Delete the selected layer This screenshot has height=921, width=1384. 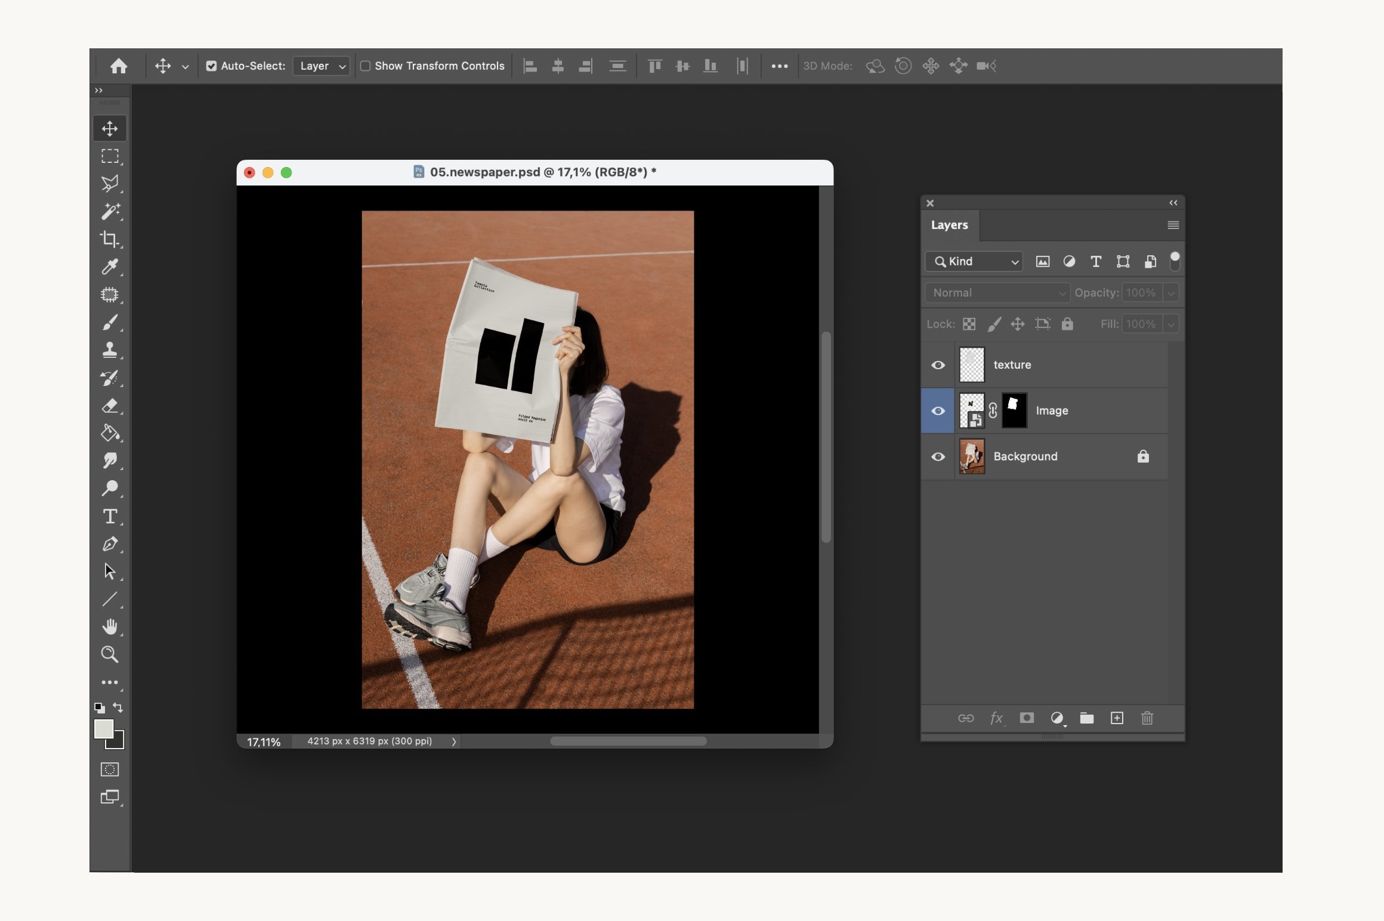(x=1147, y=718)
